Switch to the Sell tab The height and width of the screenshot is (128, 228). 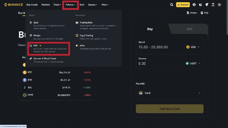189,29
